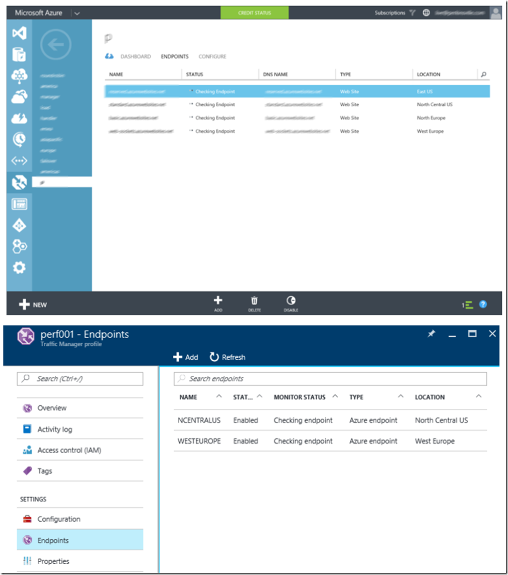
Task: Click the Search (Ctrl+/) field
Action: (x=80, y=379)
